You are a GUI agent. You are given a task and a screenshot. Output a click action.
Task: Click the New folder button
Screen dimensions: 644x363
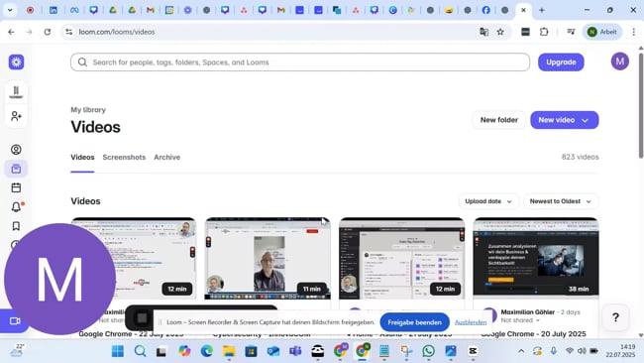(x=499, y=120)
